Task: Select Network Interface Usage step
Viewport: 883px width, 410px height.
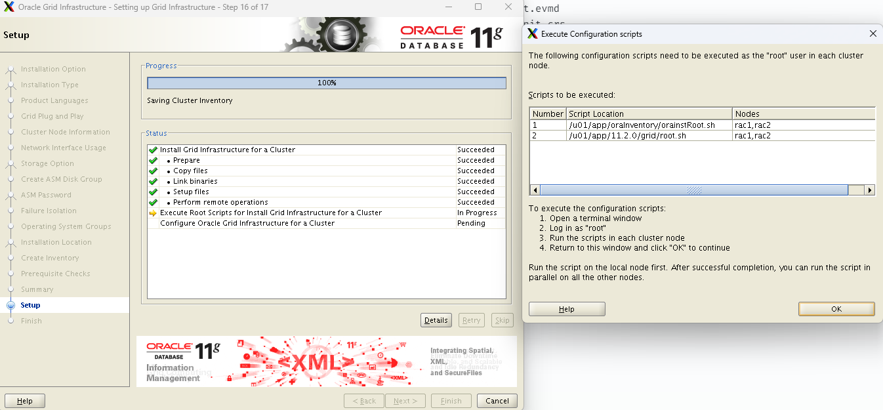Action: pyautogui.click(x=64, y=148)
